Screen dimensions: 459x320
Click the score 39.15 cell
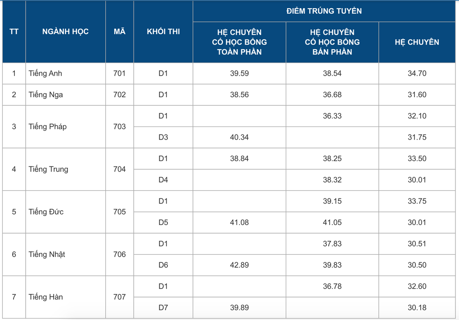[332, 201]
